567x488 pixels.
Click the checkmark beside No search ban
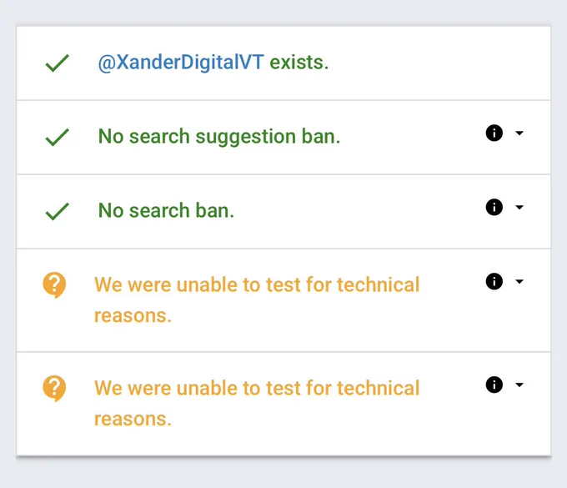58,211
